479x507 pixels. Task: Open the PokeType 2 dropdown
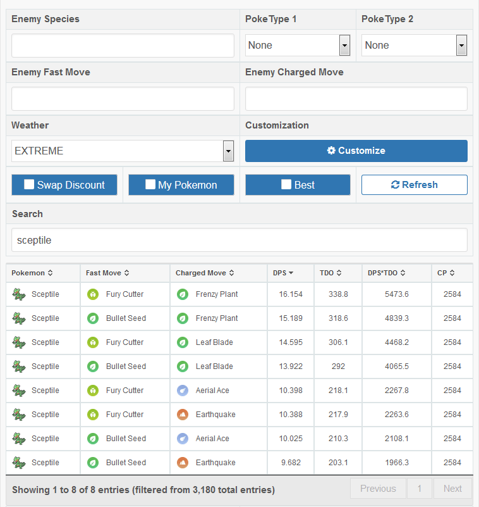pyautogui.click(x=414, y=46)
